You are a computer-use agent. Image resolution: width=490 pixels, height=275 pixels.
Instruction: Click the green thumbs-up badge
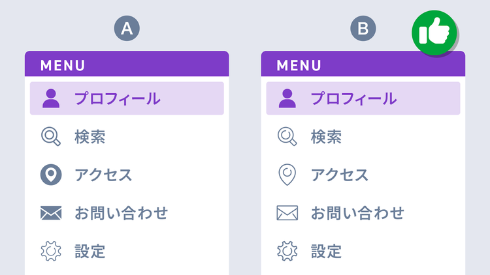[435, 33]
